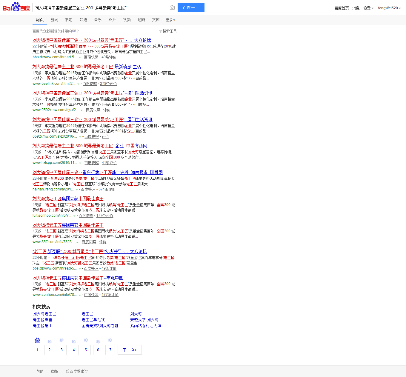Screen dimensions: 406x377
Task: Expand arrow next to www.35ff.com result
Action: [x=77, y=242]
